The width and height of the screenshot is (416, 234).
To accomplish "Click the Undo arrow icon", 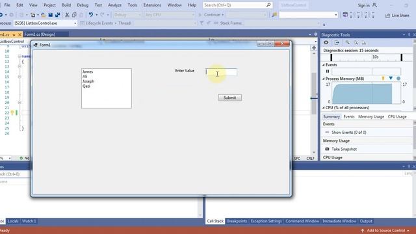I will click(91, 15).
